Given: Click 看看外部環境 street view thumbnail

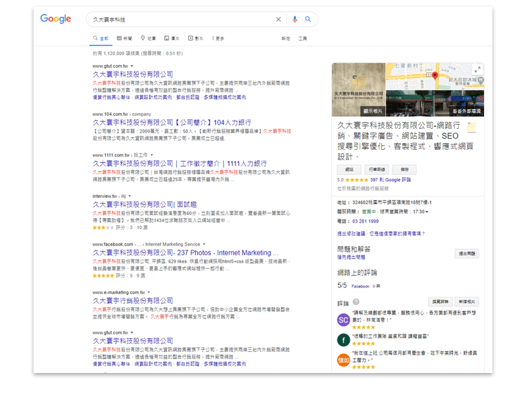Looking at the screenshot, I should 466,111.
